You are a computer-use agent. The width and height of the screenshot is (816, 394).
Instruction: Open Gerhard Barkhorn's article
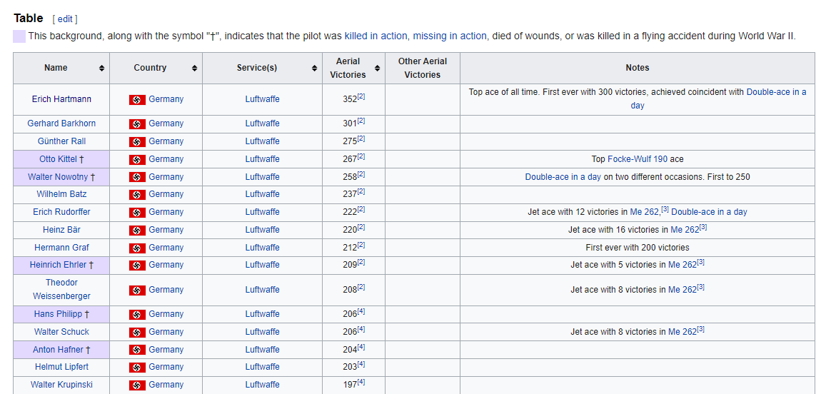[x=61, y=123]
